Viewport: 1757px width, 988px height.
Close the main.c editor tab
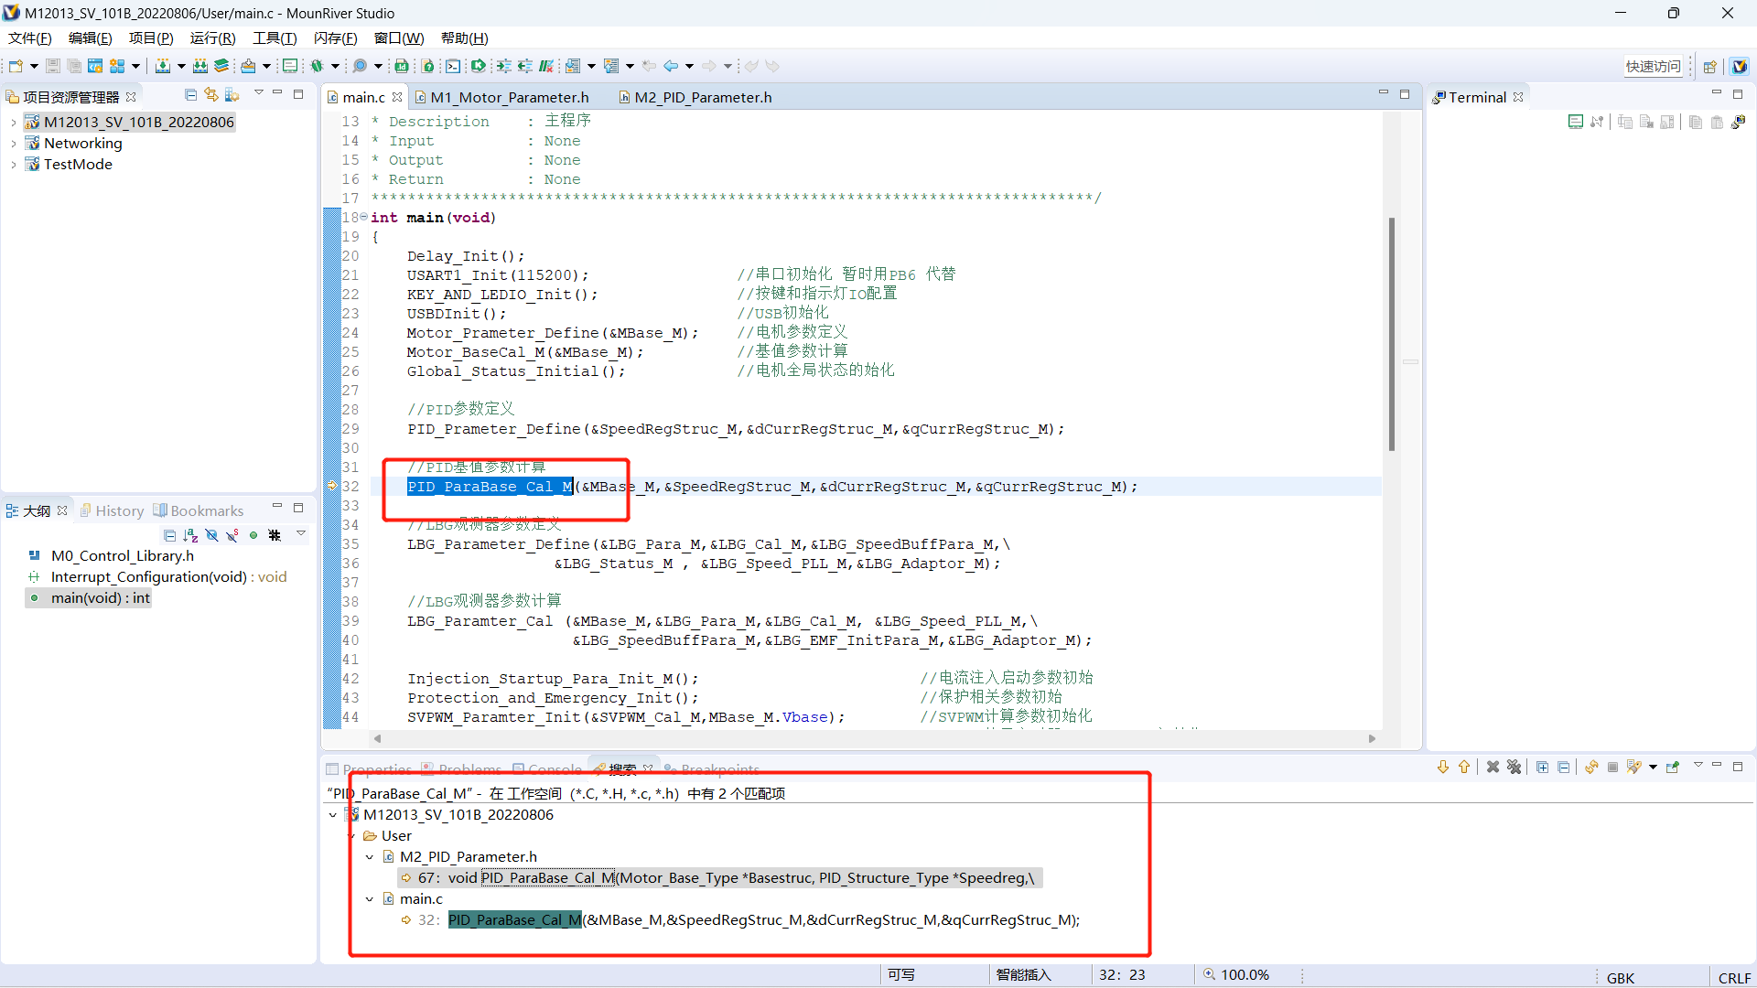[397, 97]
